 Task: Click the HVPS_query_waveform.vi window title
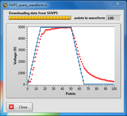pos(28,5)
